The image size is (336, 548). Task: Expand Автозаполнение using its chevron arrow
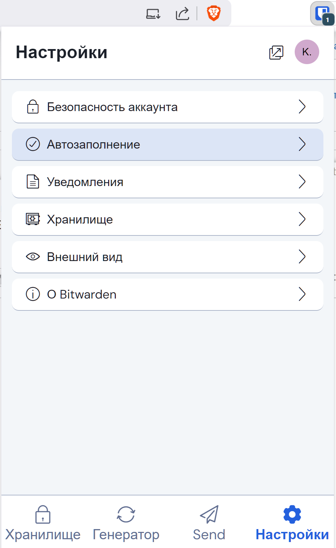(x=302, y=144)
